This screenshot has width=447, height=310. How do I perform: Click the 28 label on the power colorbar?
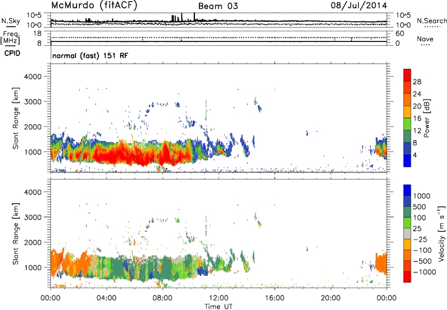tap(417, 82)
